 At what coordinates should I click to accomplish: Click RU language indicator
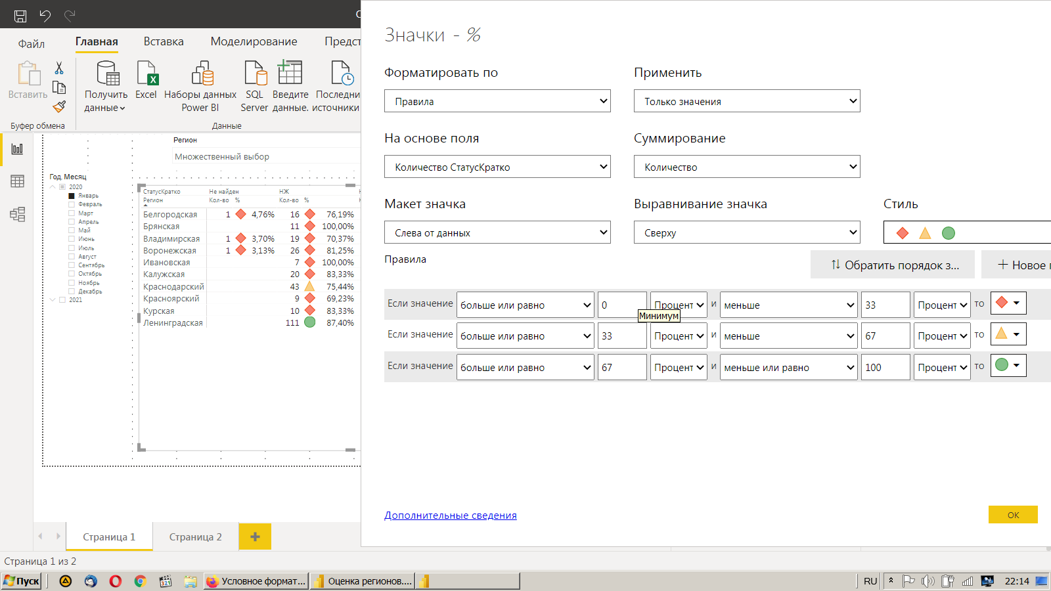870,581
